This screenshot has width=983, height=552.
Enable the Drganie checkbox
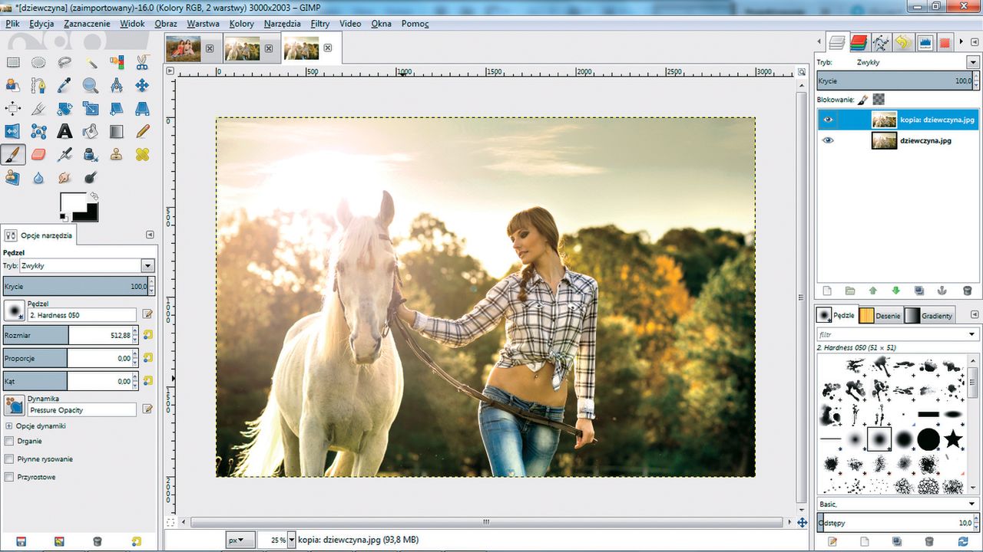point(9,441)
